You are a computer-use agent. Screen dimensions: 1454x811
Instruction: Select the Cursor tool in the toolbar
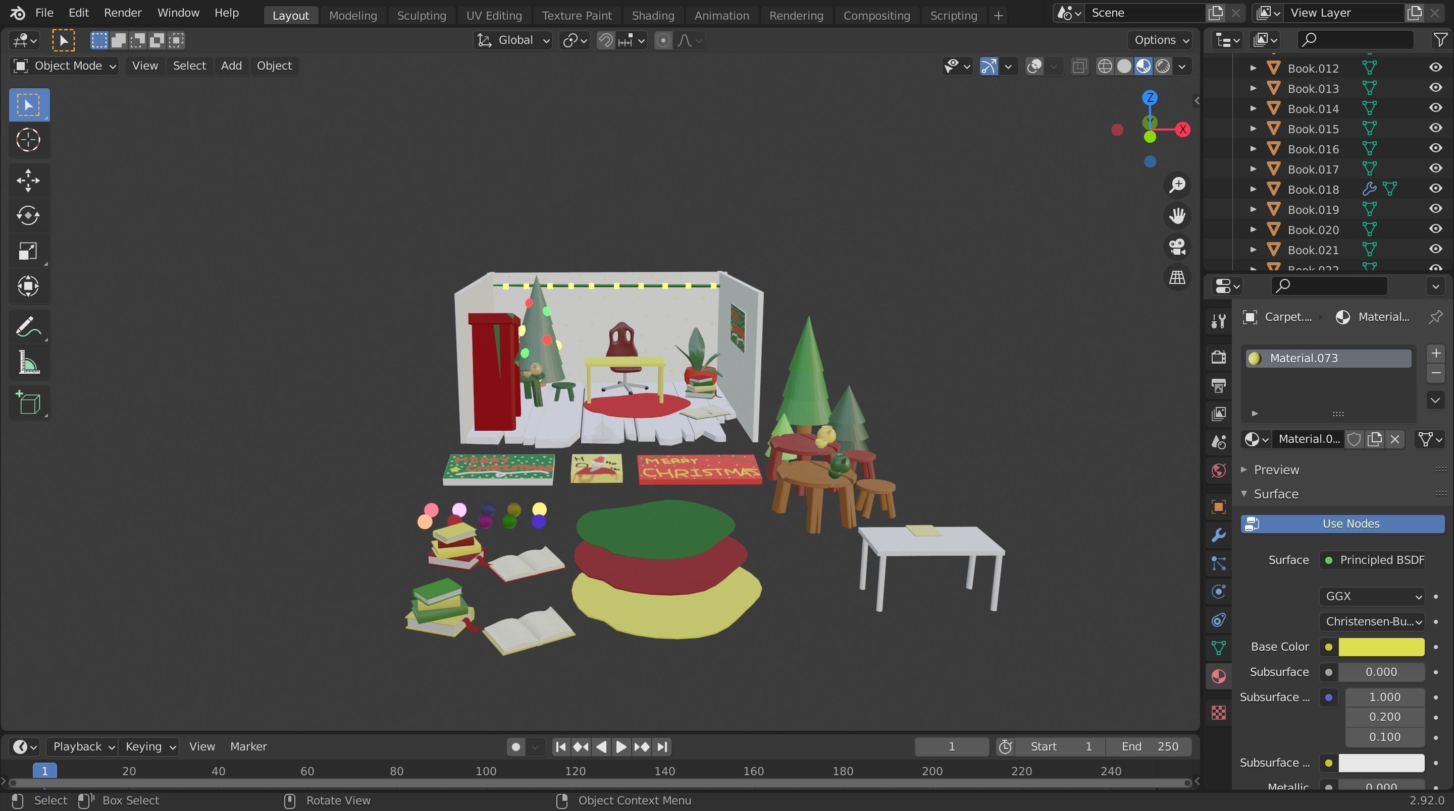(x=28, y=140)
